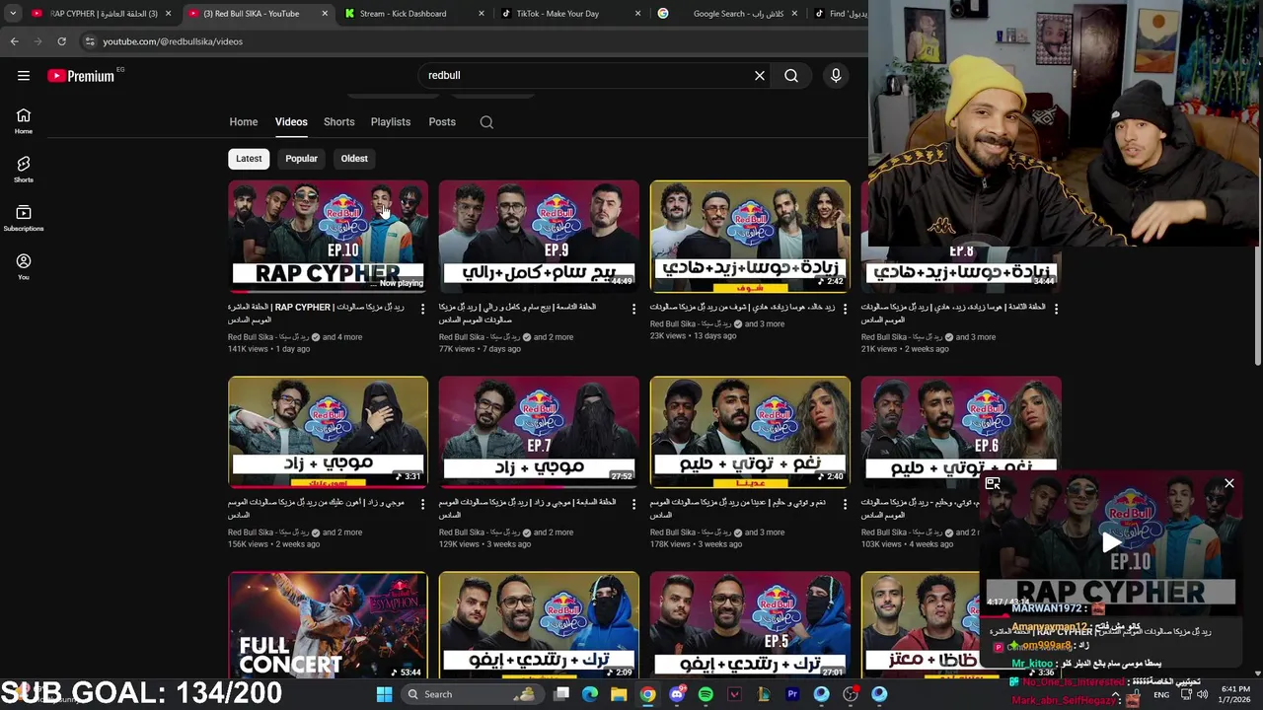Open the EP.5 ترك رشدي إيفو thumbnail
1263x710 pixels.
(x=750, y=625)
